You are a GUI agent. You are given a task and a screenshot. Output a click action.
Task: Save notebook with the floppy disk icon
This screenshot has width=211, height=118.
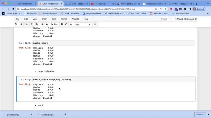pos(16,24)
